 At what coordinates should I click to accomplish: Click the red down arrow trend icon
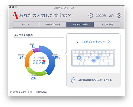click(x=44, y=61)
